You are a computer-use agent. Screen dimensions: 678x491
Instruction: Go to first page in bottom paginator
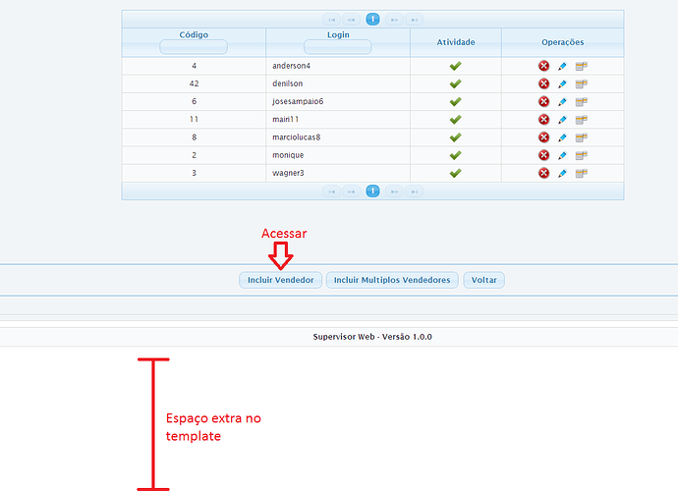coord(332,191)
